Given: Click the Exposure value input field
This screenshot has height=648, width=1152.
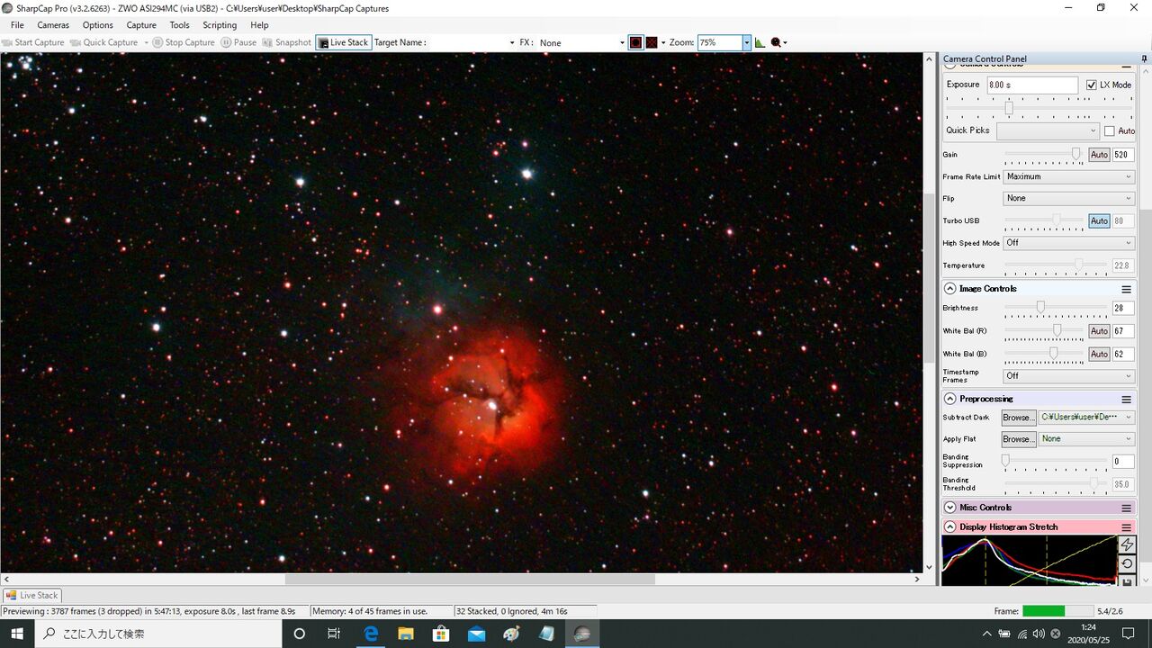Looking at the screenshot, I should point(1032,85).
